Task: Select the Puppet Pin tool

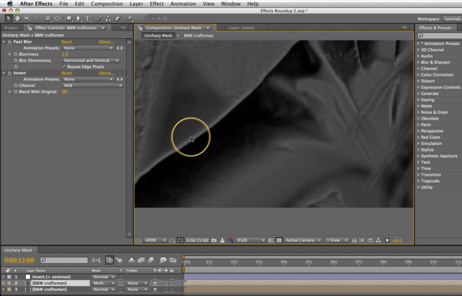Action: coord(129,18)
